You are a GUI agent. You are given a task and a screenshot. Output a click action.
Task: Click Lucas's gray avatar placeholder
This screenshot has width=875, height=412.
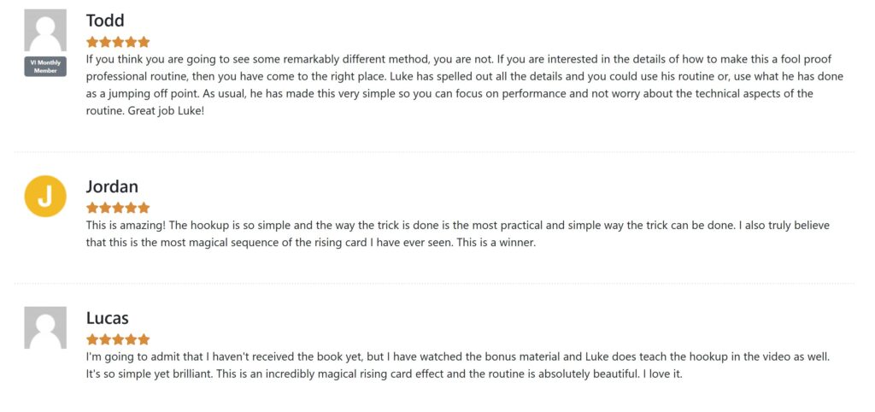[45, 327]
